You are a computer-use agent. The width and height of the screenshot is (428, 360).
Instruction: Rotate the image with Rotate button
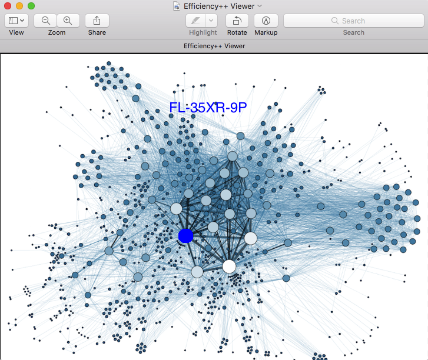tap(237, 21)
